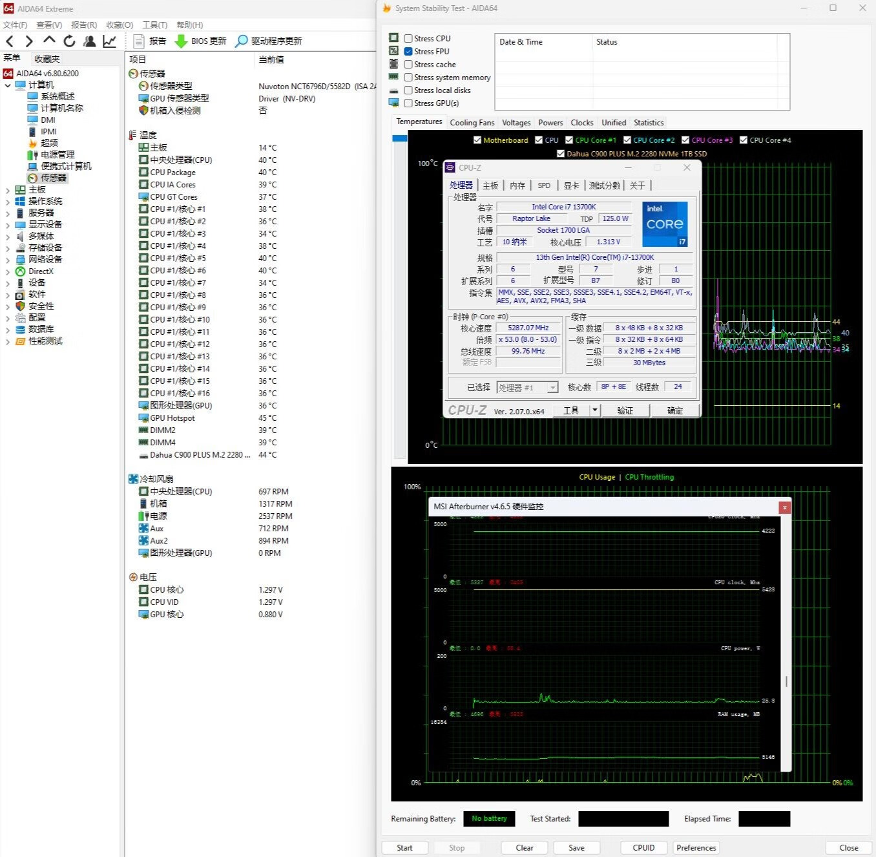Expand the 操作系统 tree node

(x=8, y=202)
